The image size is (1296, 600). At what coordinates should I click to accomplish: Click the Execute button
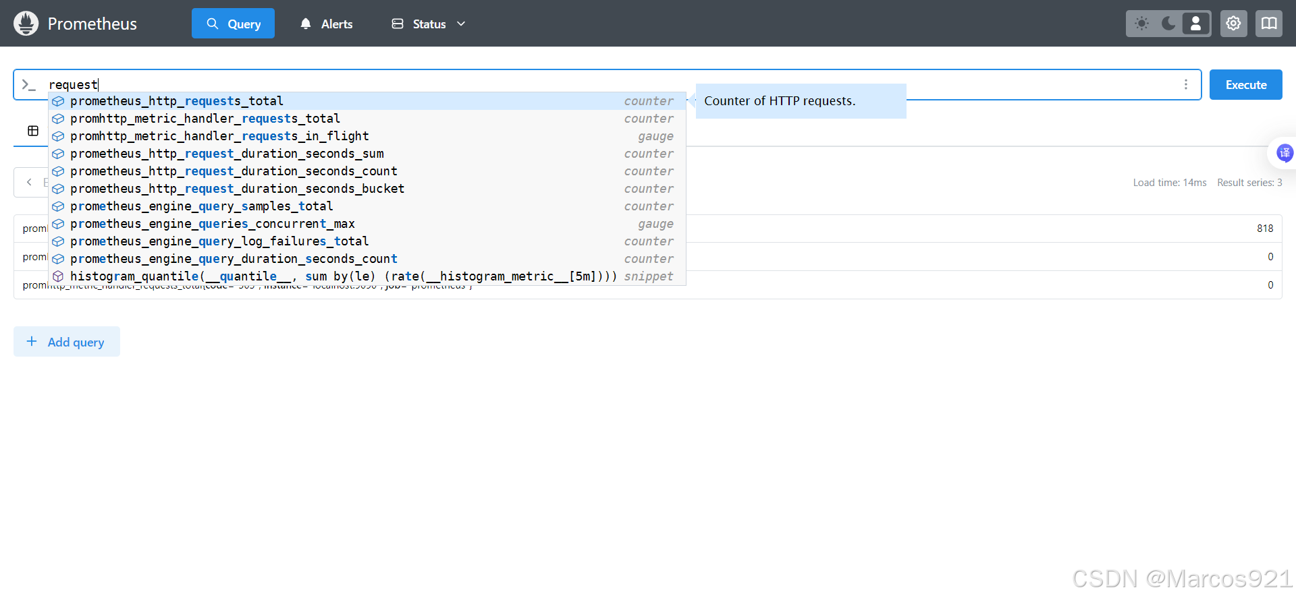pos(1246,85)
